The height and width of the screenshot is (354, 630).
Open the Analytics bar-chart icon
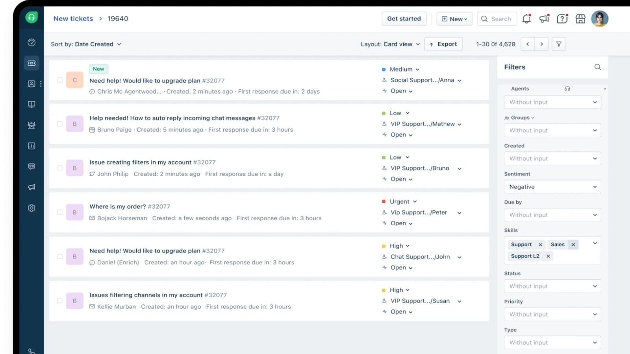tap(31, 146)
